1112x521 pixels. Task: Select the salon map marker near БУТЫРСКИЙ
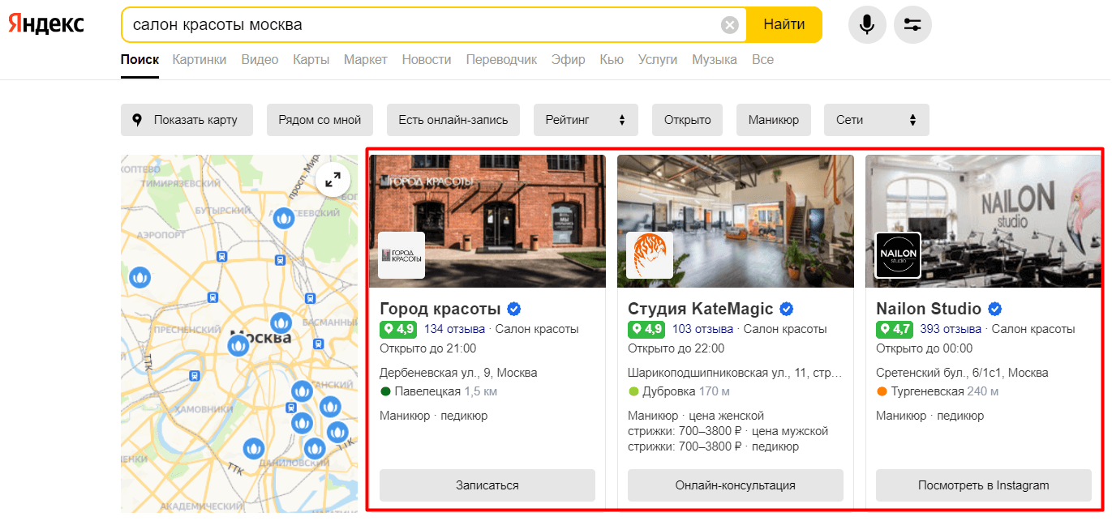pyautogui.click(x=283, y=218)
